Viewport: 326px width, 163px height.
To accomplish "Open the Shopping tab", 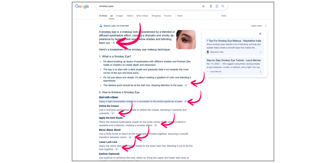I will click(x=156, y=16).
